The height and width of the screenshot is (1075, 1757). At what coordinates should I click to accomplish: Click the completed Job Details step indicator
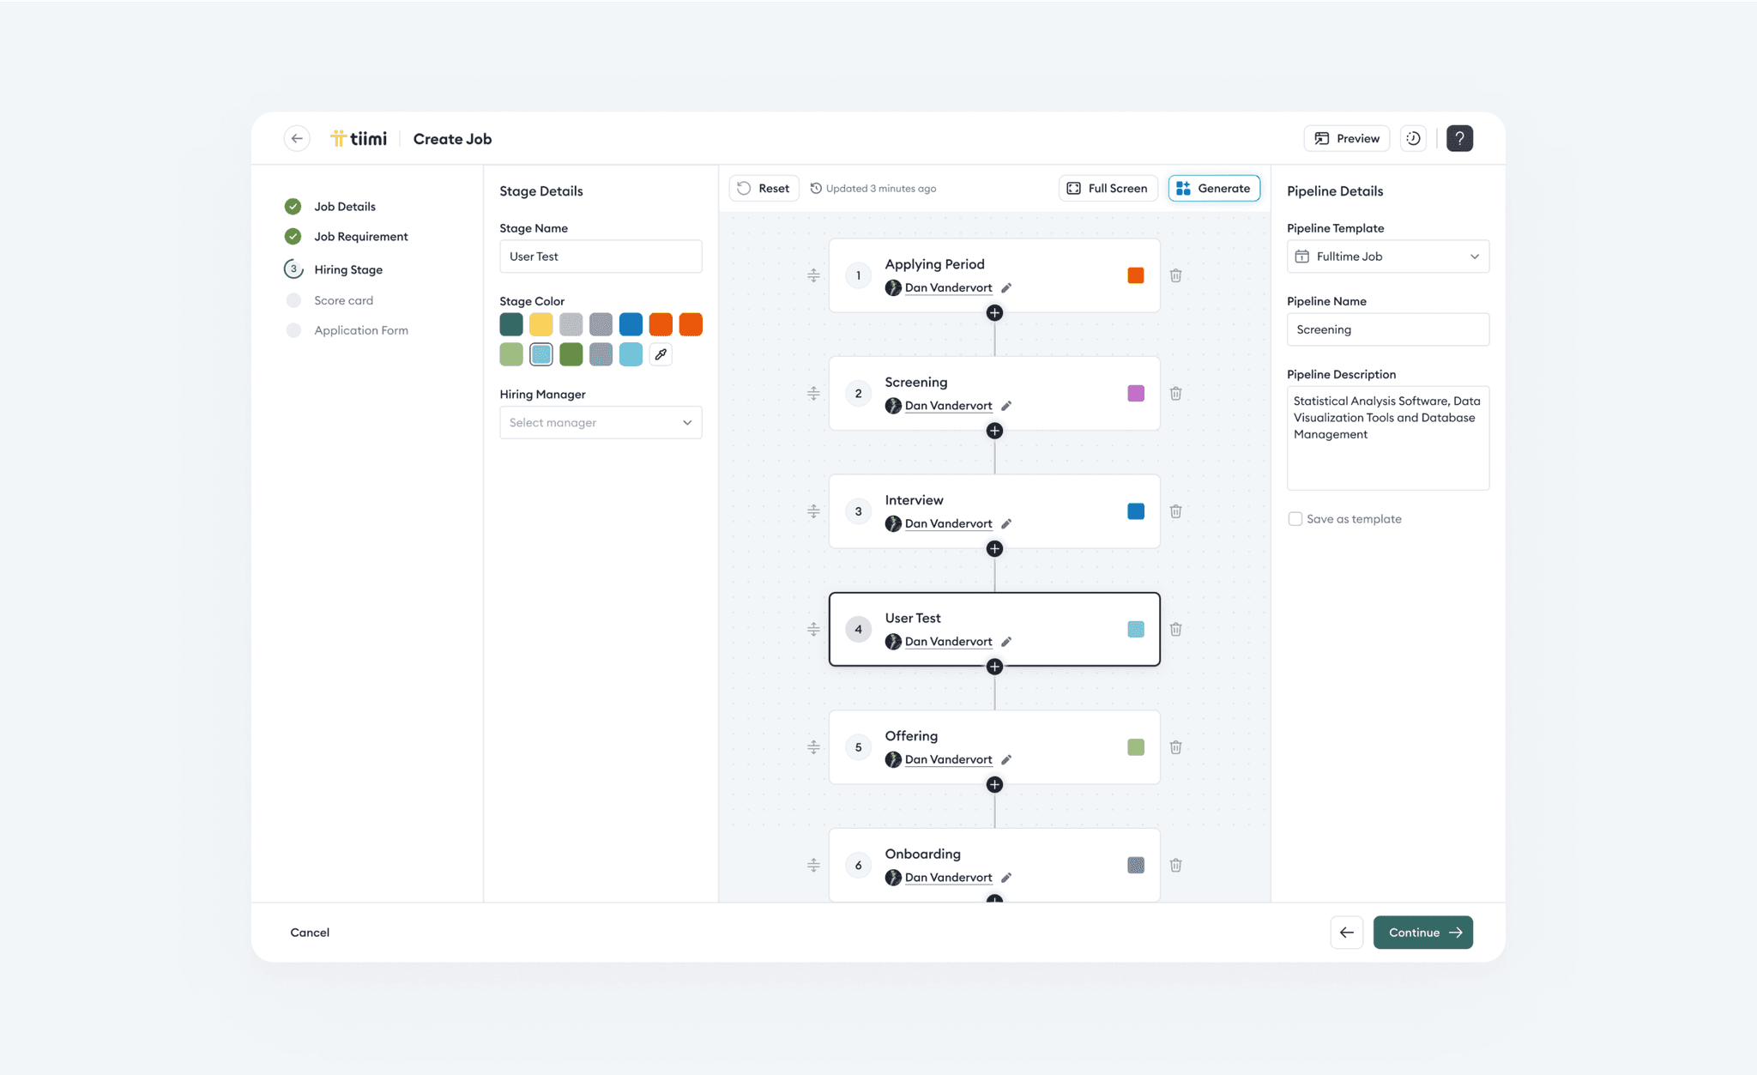click(293, 206)
